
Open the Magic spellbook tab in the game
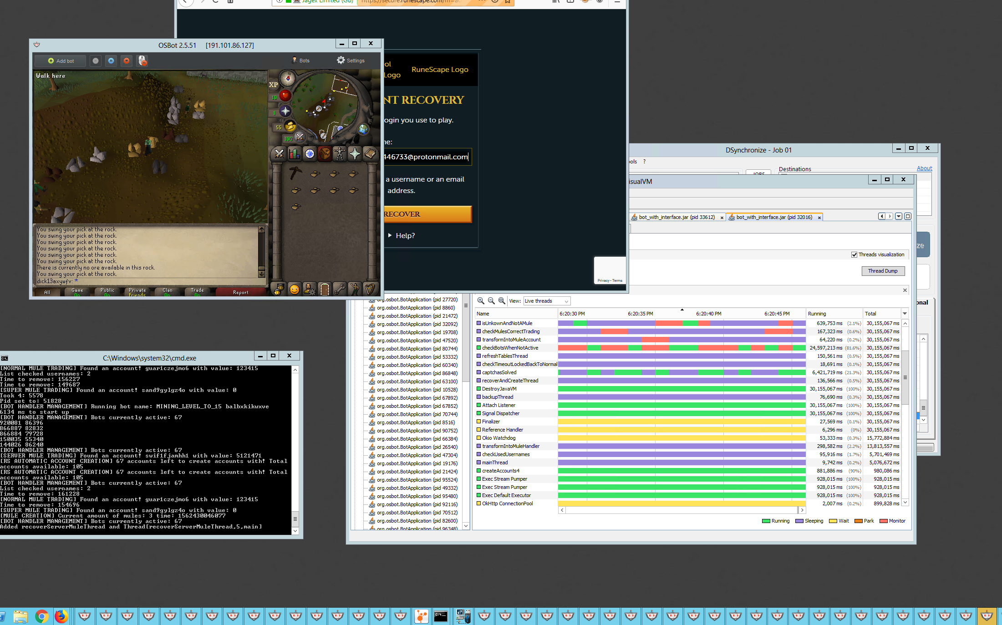370,154
